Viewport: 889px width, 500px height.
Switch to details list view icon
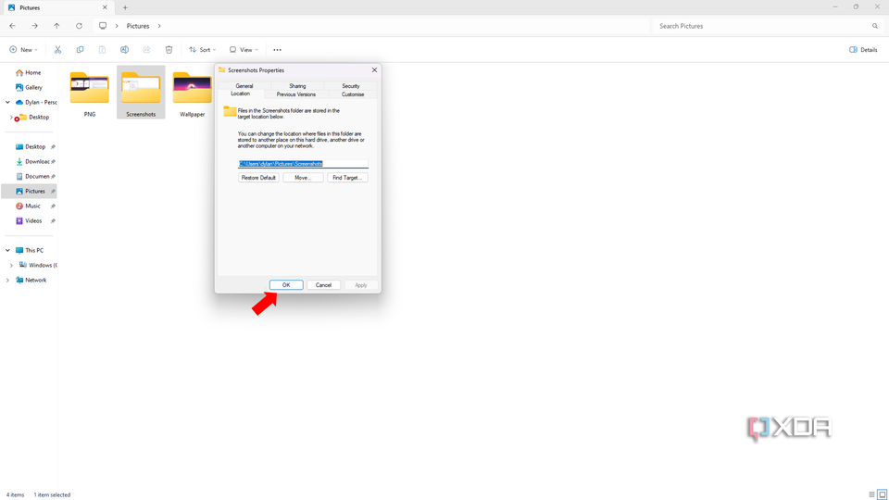click(871, 494)
